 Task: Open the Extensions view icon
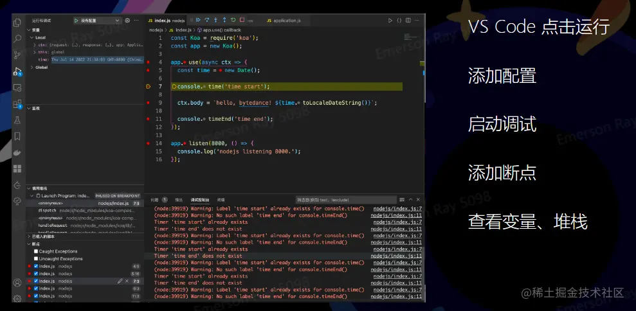(17, 104)
